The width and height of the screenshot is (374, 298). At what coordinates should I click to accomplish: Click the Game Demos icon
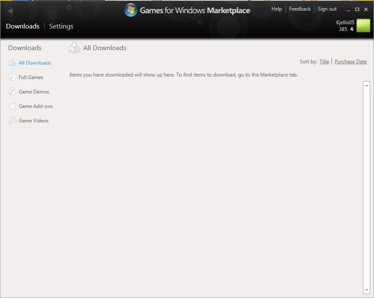tap(12, 91)
